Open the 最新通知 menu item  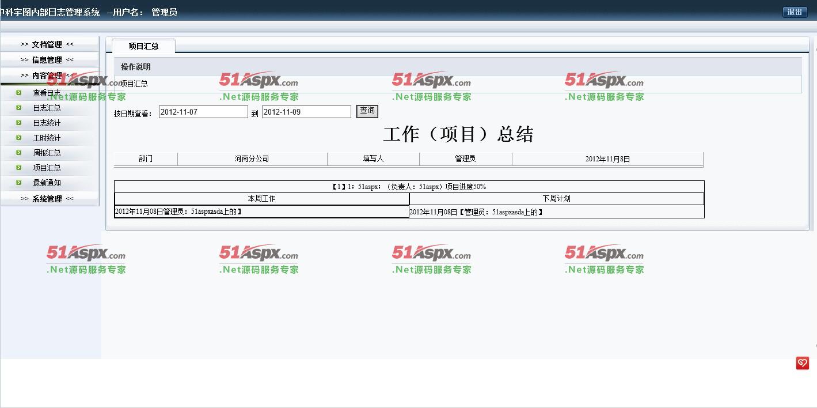point(47,183)
